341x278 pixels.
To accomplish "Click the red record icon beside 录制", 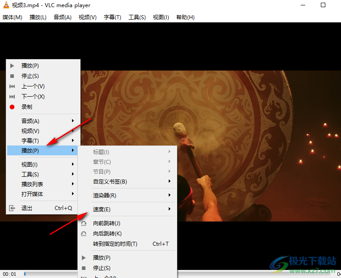I will pyautogui.click(x=12, y=107).
